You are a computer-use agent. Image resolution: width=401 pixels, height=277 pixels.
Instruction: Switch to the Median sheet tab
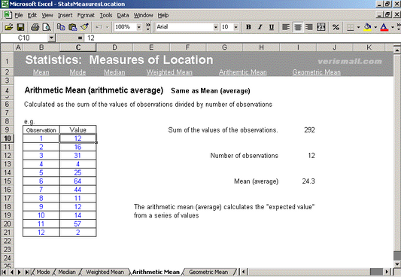click(x=67, y=272)
